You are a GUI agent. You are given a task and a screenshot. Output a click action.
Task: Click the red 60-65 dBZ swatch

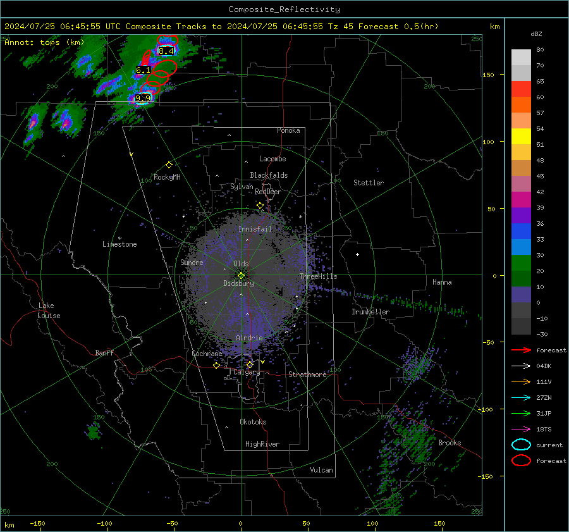[x=521, y=89]
